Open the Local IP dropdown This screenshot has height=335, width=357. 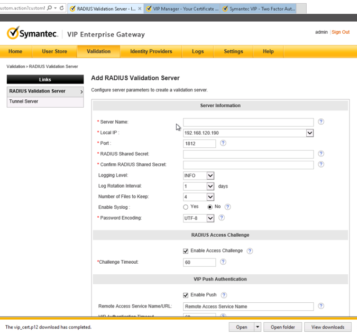(309, 133)
